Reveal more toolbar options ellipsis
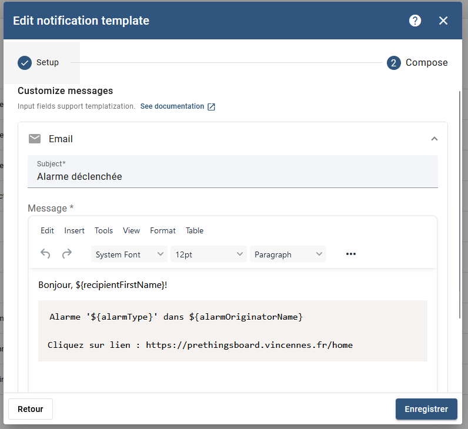The height and width of the screenshot is (429, 468). pos(350,254)
